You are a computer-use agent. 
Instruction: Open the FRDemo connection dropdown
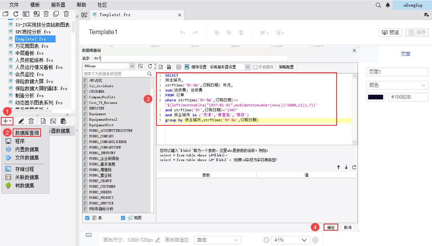[x=132, y=66]
